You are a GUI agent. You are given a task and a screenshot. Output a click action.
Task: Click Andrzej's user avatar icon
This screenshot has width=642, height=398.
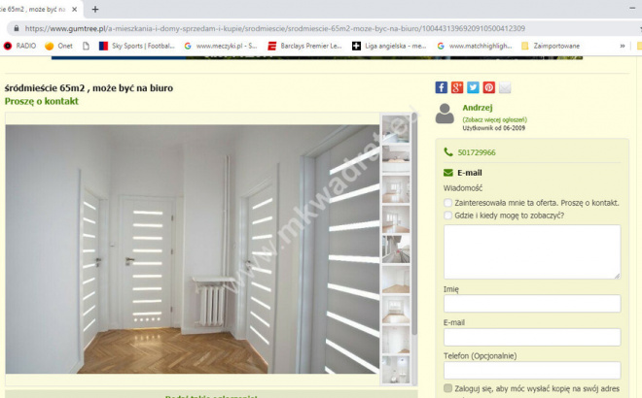445,114
